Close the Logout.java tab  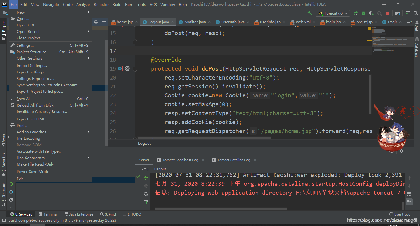pos(173,22)
